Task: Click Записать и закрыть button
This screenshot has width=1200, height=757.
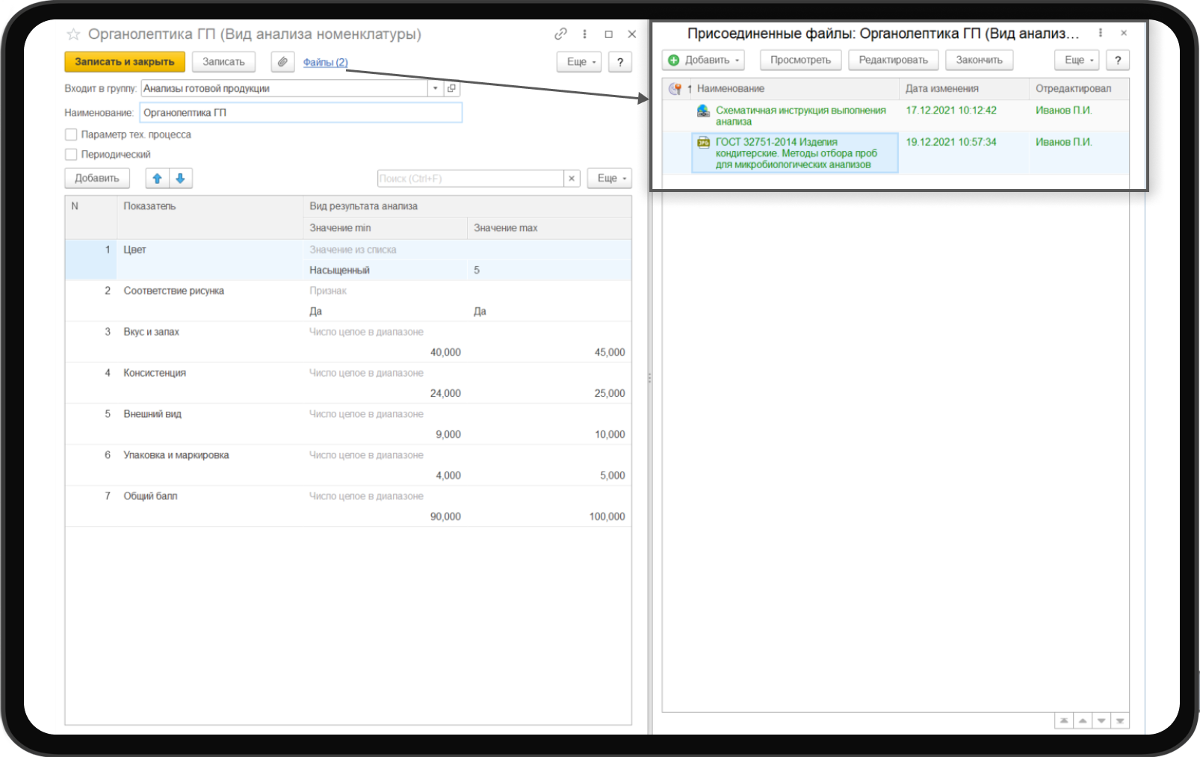Action: point(125,62)
